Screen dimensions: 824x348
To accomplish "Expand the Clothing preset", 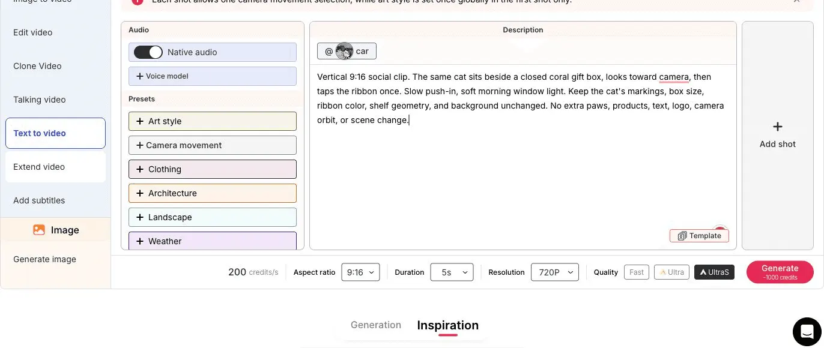I will coord(213,169).
